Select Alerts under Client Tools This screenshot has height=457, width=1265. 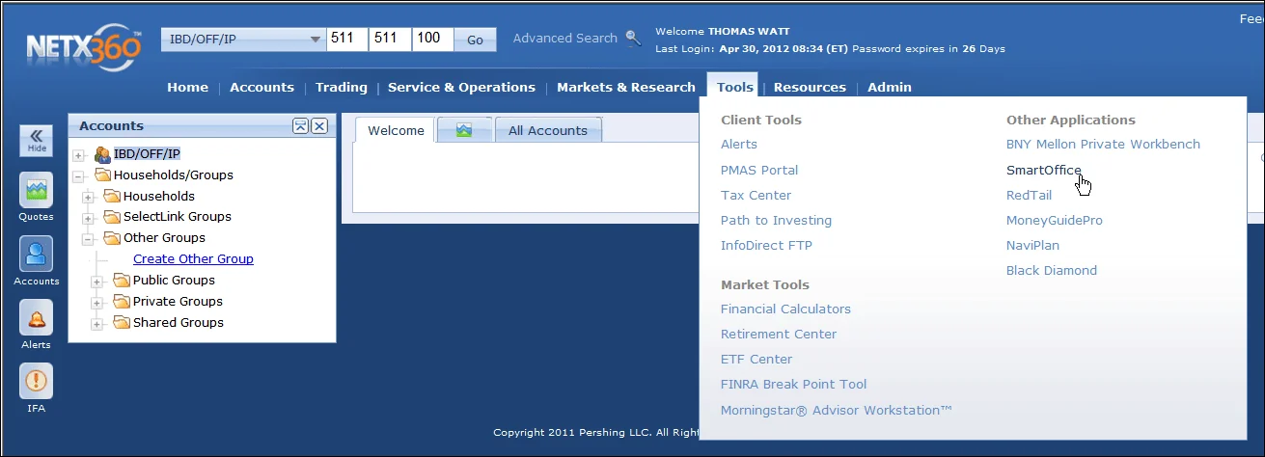(x=739, y=145)
